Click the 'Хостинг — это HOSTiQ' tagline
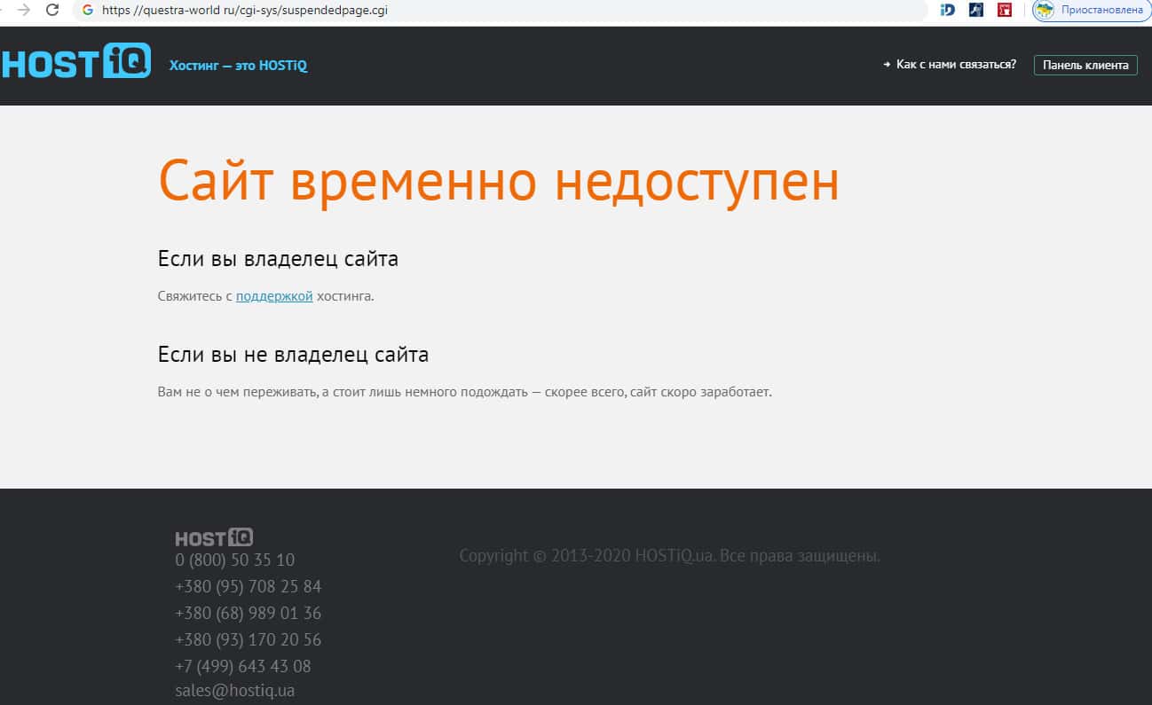This screenshot has height=705, width=1152. point(238,66)
